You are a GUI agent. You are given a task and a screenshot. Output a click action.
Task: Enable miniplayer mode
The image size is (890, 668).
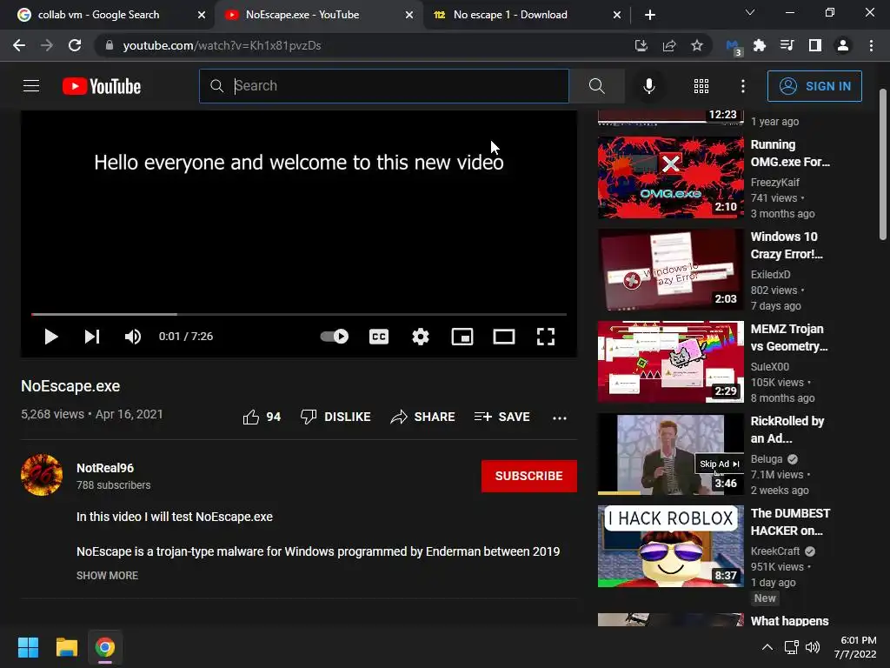coord(462,337)
